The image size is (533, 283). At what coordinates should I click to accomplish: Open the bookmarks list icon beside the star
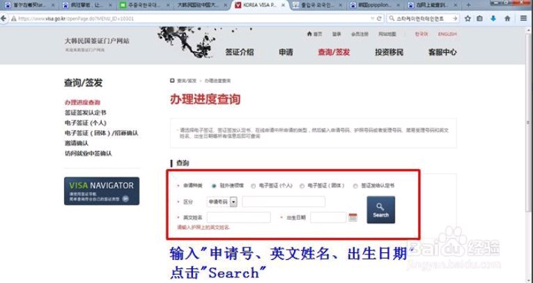(x=479, y=19)
